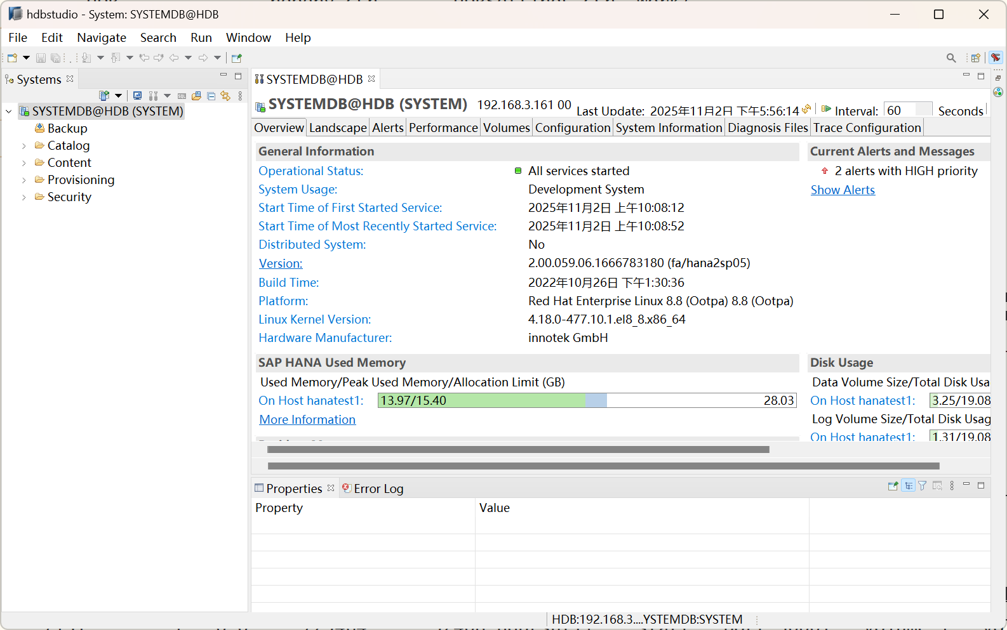Click the folder icon in Systems toolbar
This screenshot has height=630, width=1007.
(196, 96)
